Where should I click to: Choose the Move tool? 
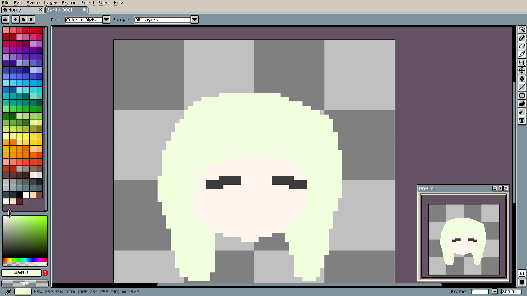[x=522, y=71]
